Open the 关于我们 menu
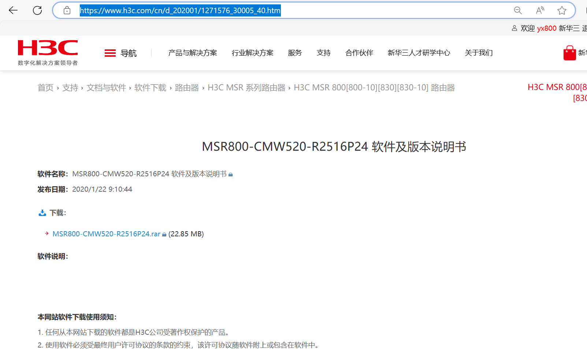 479,53
